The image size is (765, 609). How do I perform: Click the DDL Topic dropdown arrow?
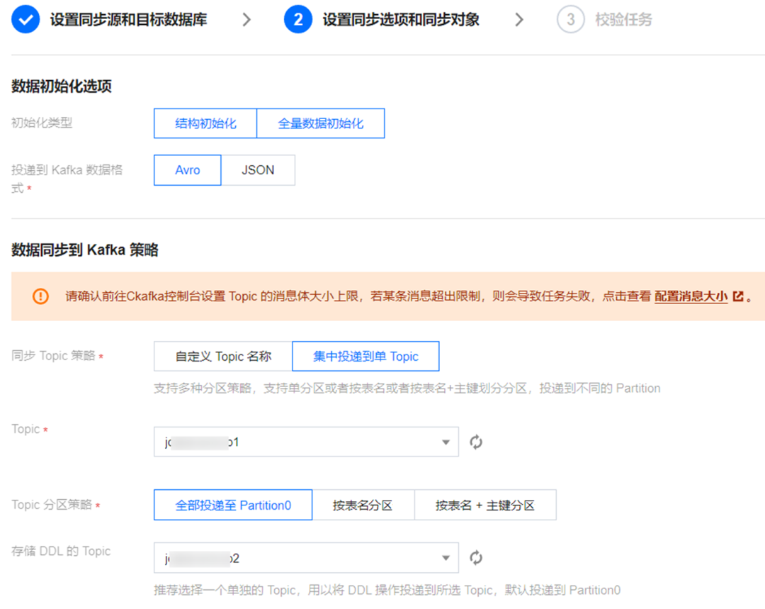(x=446, y=558)
